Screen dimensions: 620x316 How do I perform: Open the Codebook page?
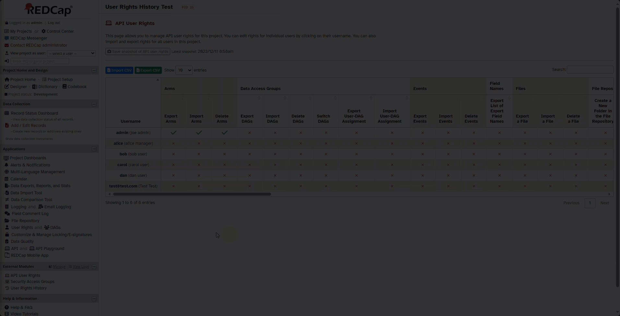point(77,87)
